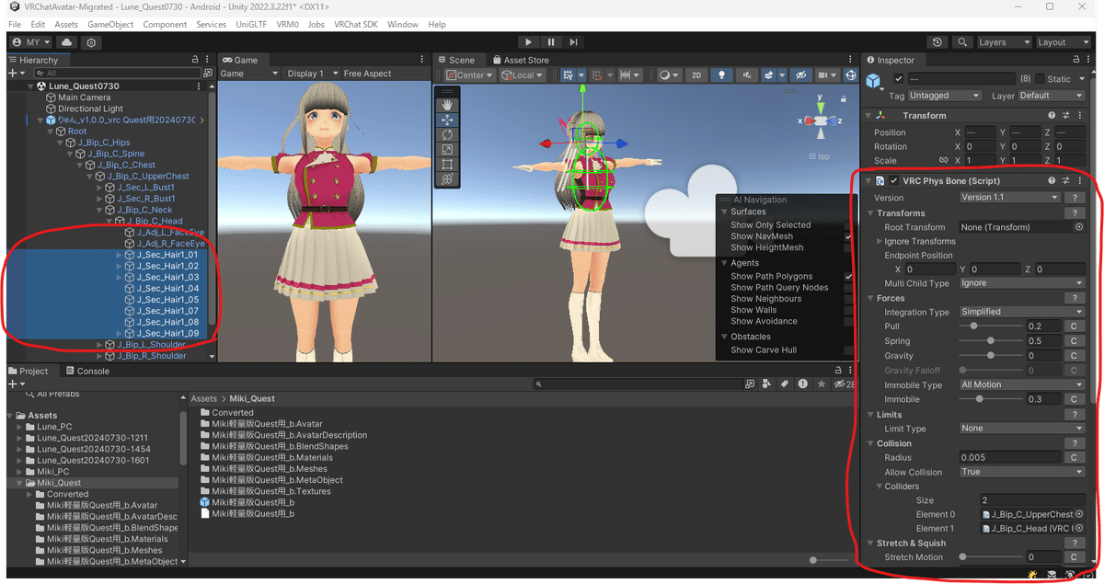The image size is (1104, 584).
Task: Toggle Scene audio mute icon
Action: pyautogui.click(x=746, y=75)
